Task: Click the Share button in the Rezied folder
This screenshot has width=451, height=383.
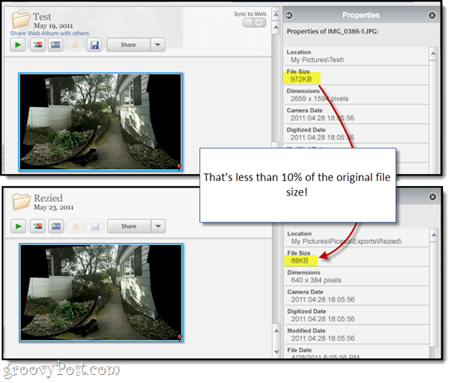Action: [129, 226]
